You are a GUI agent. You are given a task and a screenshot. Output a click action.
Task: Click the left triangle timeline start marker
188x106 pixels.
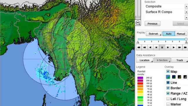(x=138, y=42)
